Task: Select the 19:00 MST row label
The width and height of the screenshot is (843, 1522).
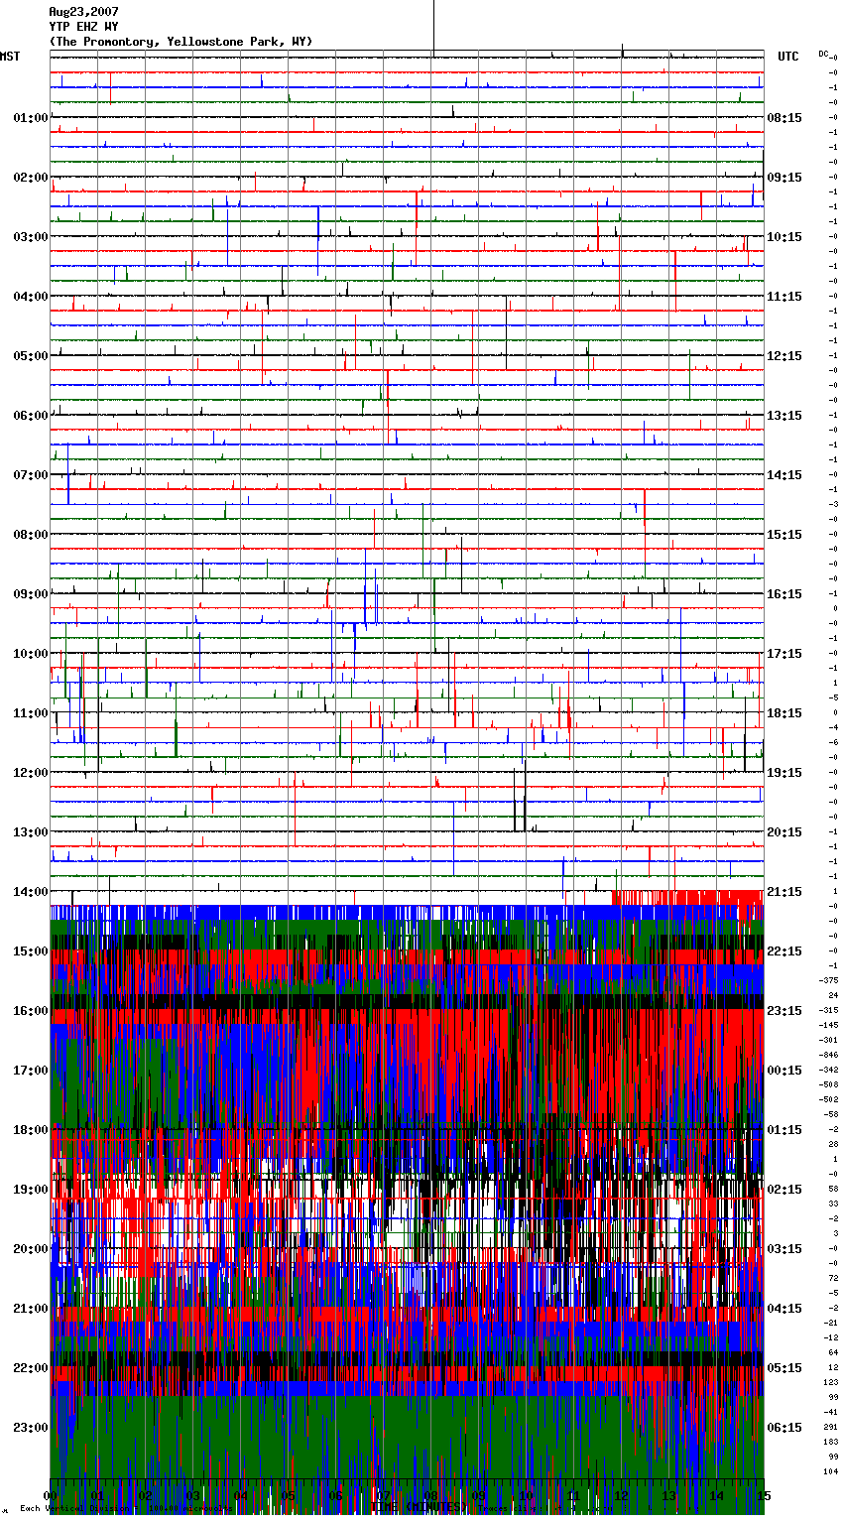Action: pos(30,1190)
